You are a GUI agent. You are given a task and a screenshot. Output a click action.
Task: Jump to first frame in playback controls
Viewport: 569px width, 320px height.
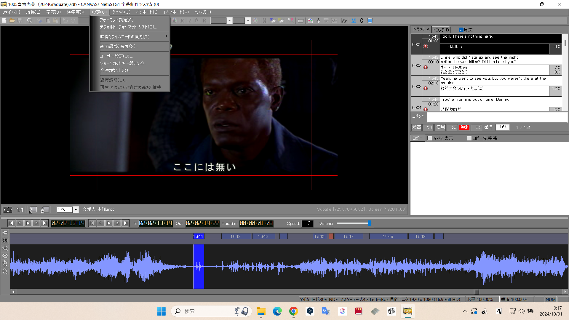click(x=11, y=223)
